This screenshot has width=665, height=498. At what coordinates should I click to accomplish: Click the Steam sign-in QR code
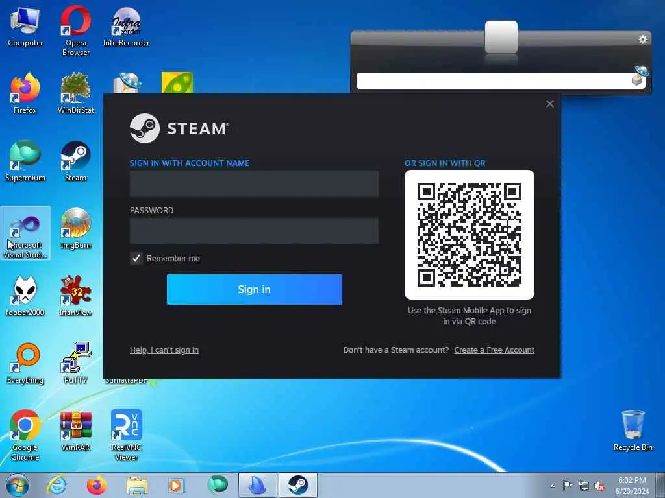(x=470, y=235)
